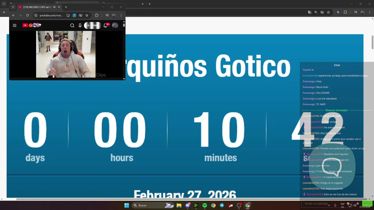Screen dimensions: 374x210
Task: Open Spotify from the taskbar
Action: (205, 205)
